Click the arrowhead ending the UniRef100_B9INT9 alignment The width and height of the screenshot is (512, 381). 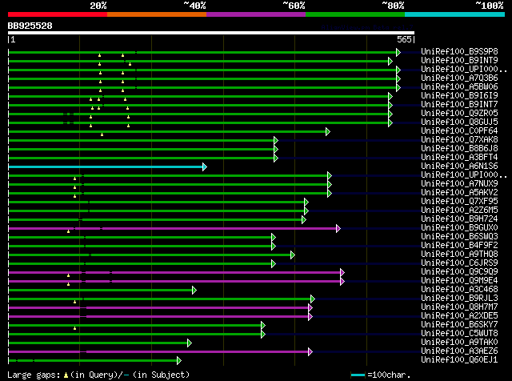390,61
